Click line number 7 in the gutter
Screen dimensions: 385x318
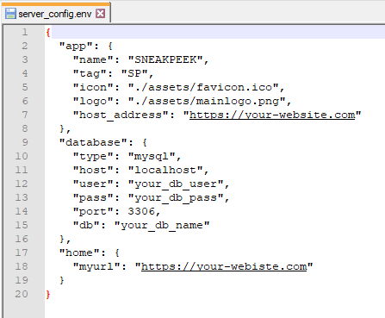click(x=25, y=115)
